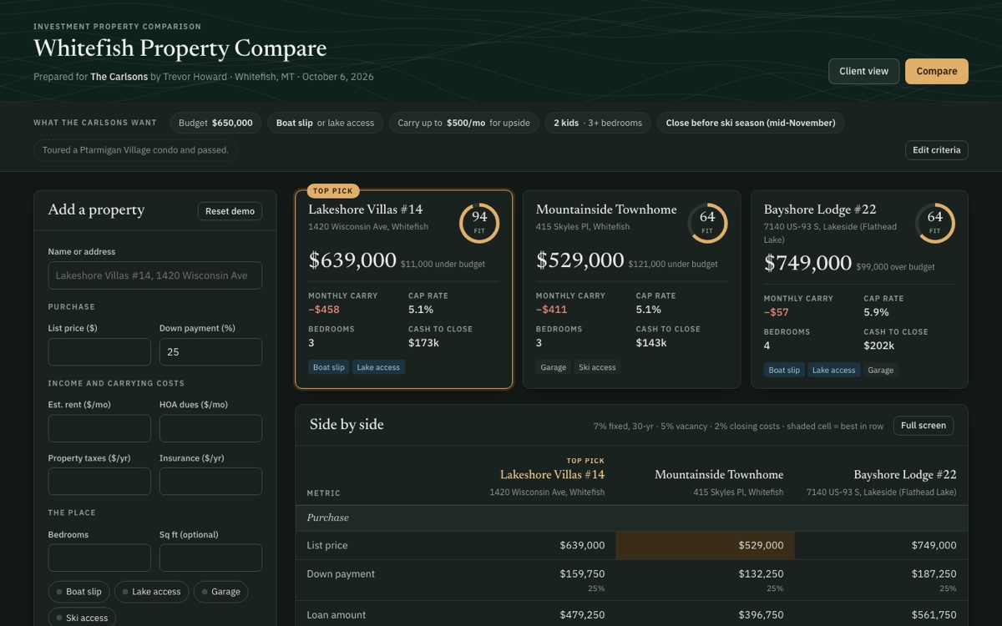The image size is (1002, 626).
Task: Click the 94 fit score ring
Action: coord(479,223)
